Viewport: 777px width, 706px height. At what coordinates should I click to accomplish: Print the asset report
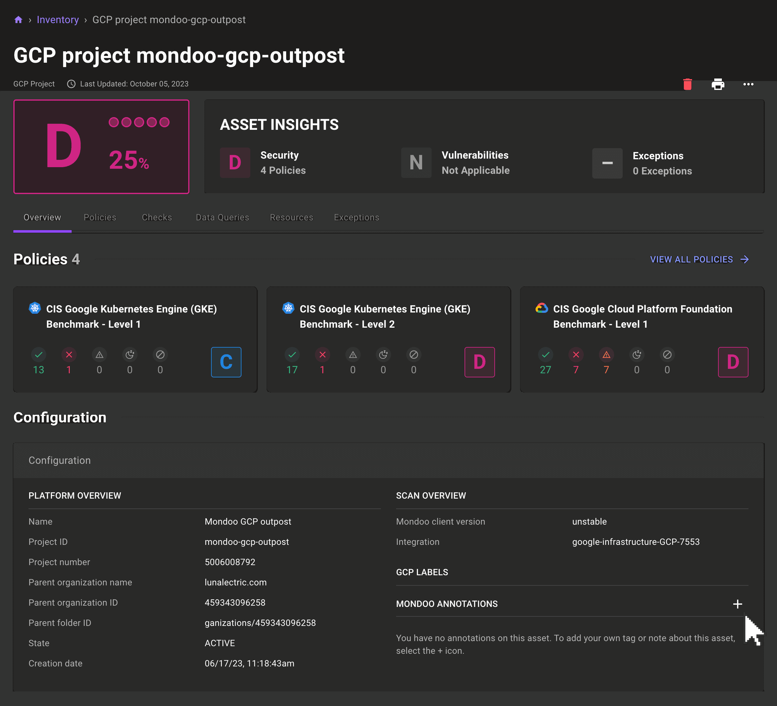coord(718,84)
